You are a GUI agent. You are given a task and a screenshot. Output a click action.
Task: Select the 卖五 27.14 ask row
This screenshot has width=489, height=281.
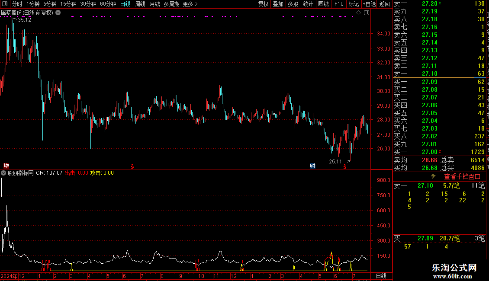(439, 42)
